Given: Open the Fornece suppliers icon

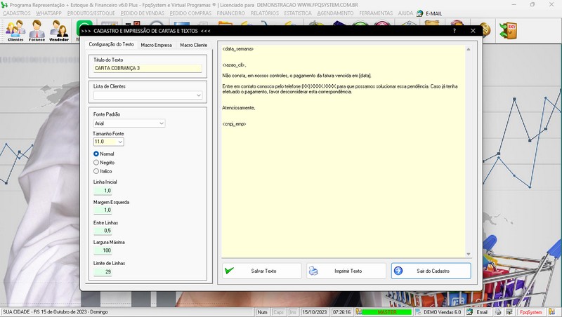Looking at the screenshot, I should 37,31.
